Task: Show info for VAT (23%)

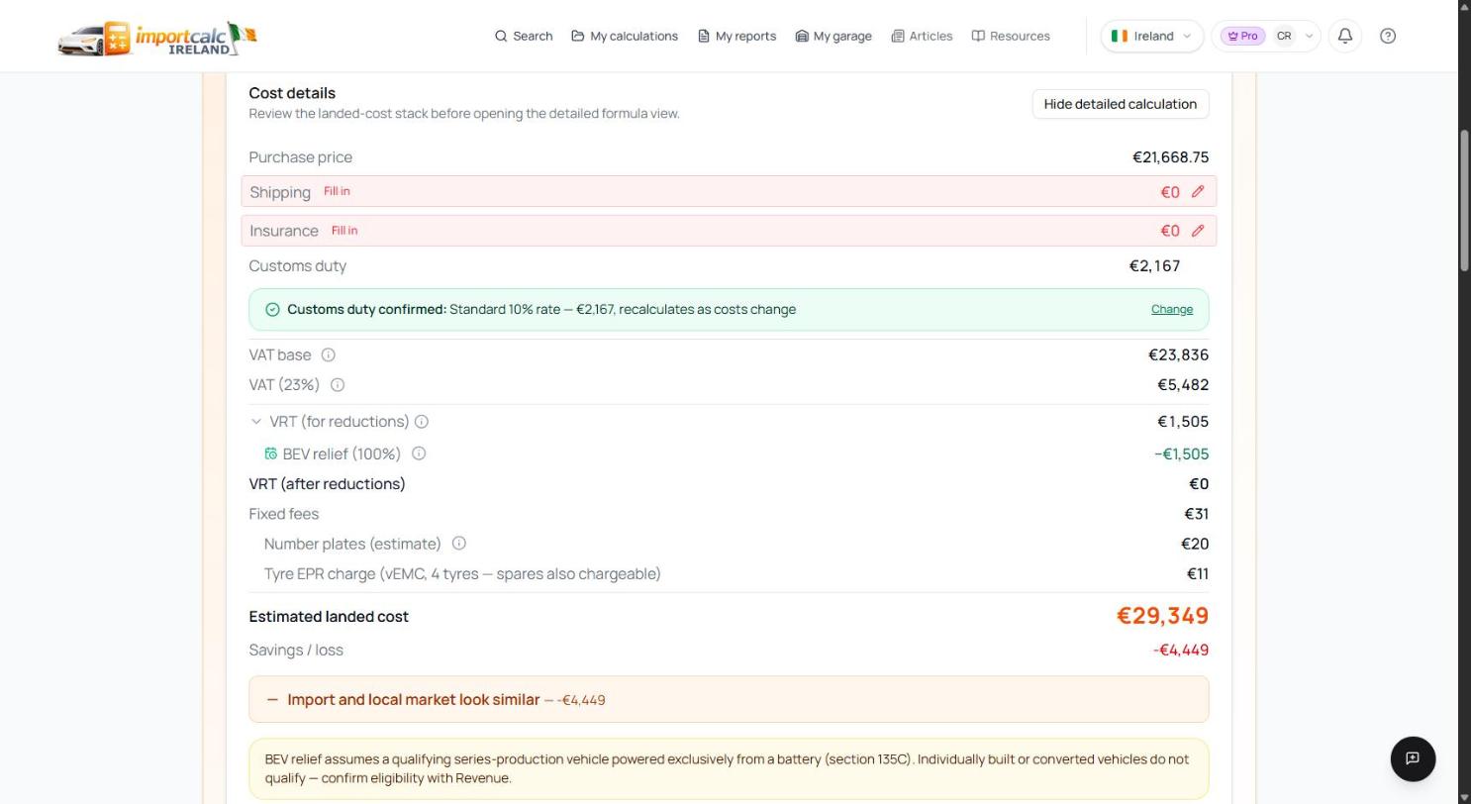Action: point(338,384)
